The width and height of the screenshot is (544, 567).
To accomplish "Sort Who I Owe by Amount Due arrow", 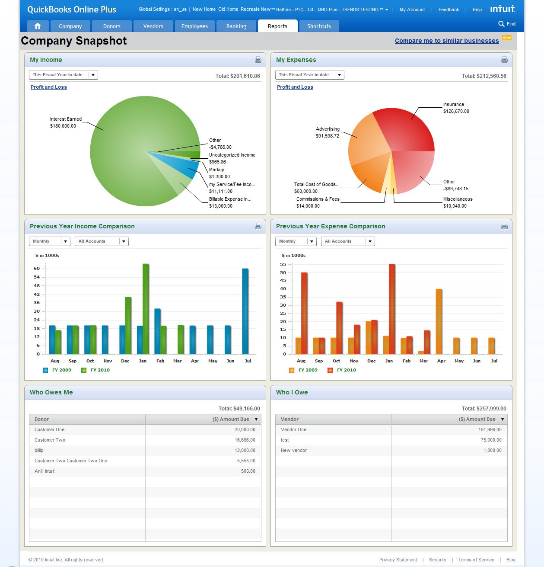I will (503, 420).
